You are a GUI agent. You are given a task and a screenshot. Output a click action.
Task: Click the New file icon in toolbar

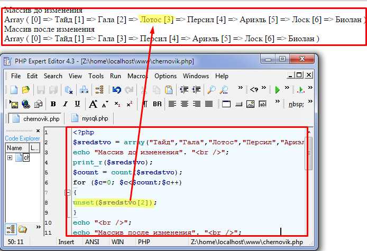click(x=14, y=90)
